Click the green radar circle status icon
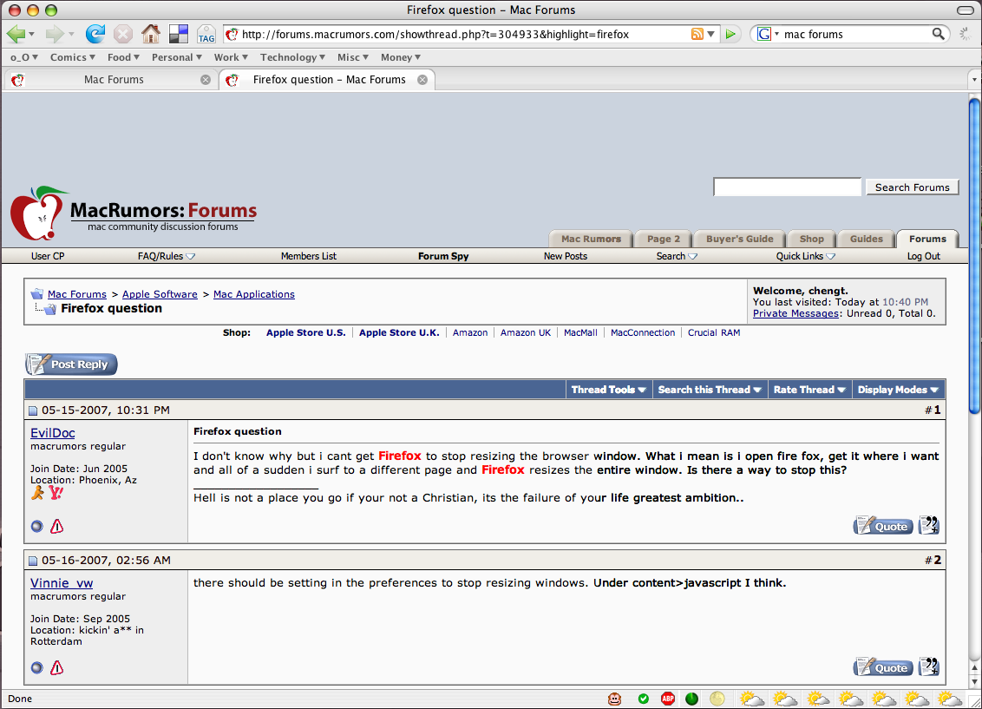This screenshot has width=982, height=709. click(692, 699)
